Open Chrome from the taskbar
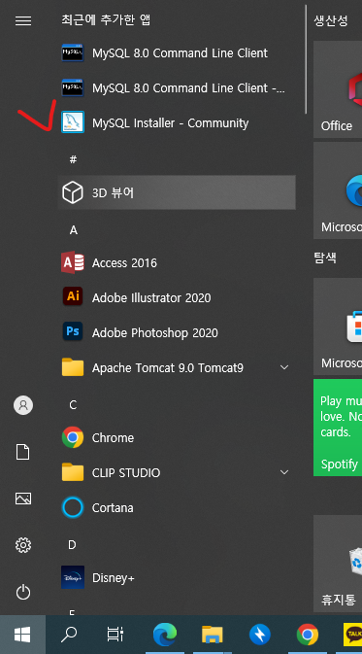 click(308, 635)
